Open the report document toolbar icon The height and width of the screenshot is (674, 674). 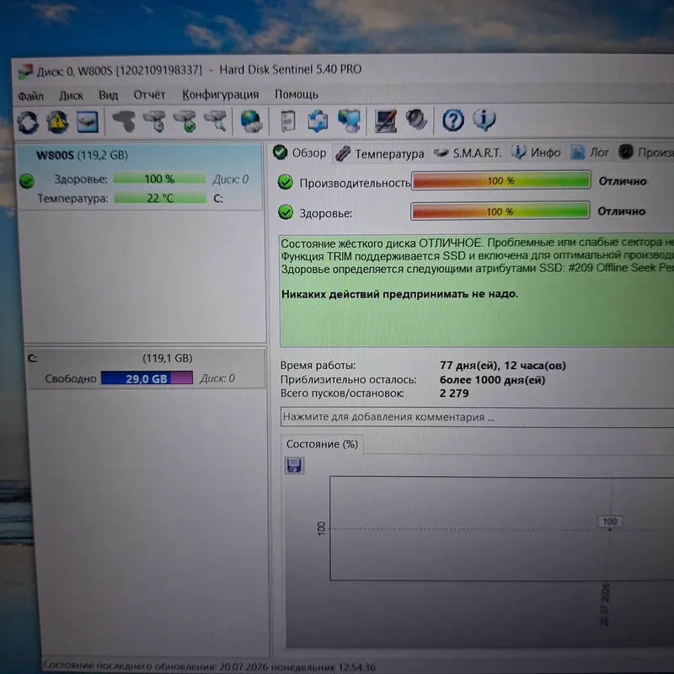point(287,120)
